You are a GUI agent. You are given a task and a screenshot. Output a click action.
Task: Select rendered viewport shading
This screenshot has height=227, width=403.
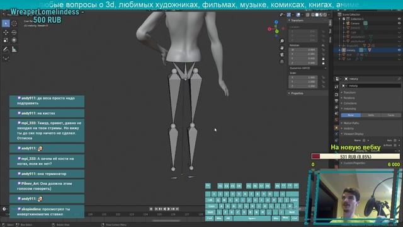[x=325, y=15]
